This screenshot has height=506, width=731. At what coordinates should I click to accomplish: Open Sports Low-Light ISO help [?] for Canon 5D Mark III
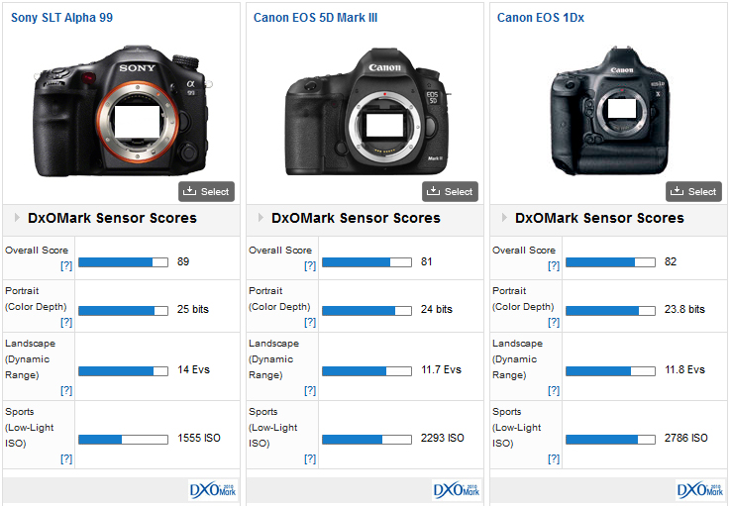pos(310,458)
